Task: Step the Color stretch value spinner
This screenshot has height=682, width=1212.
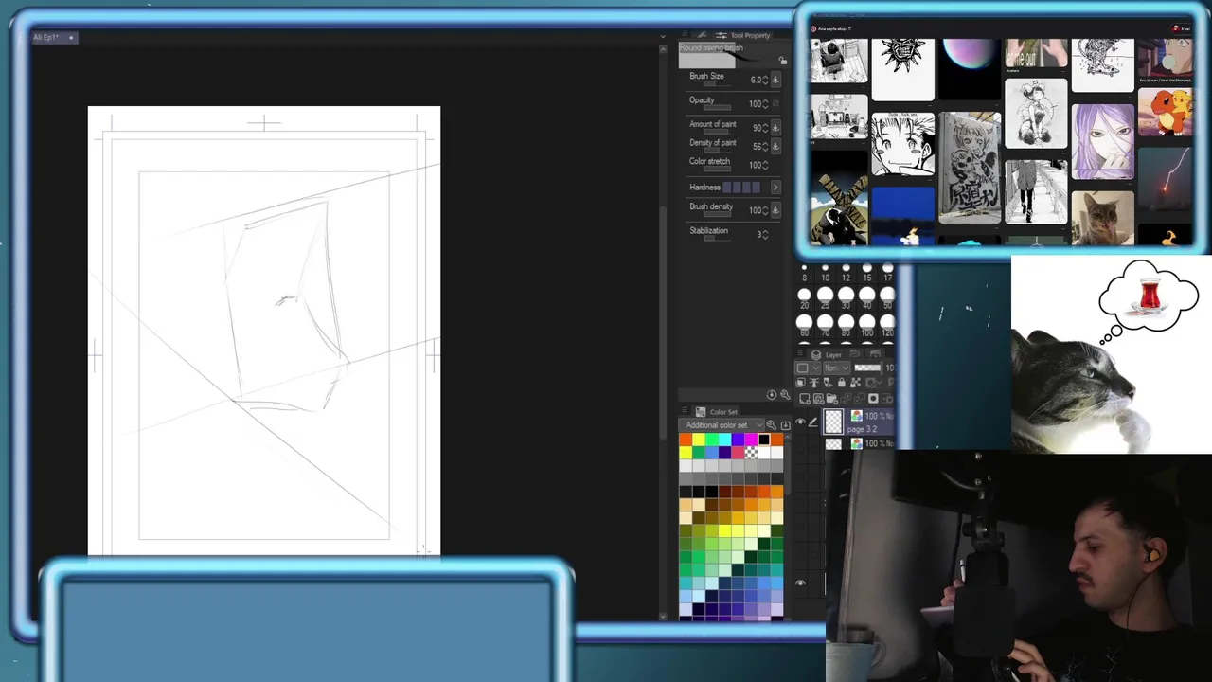Action: click(x=765, y=165)
